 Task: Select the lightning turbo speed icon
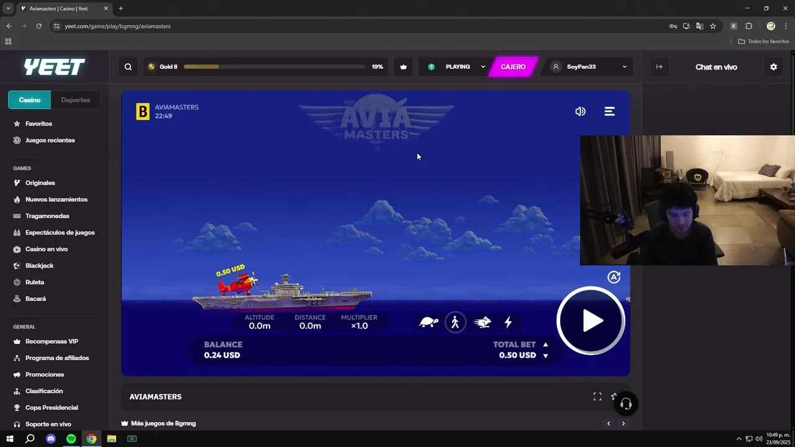508,322
